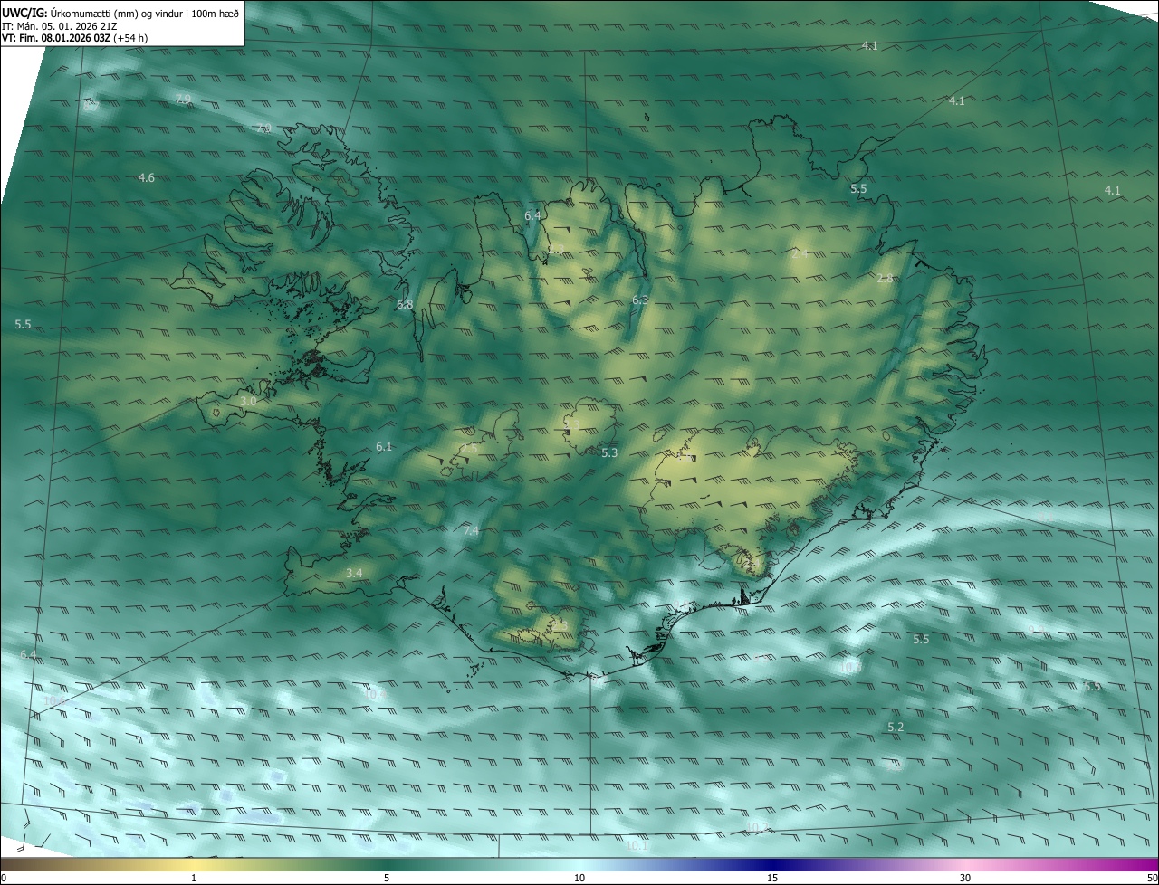Select the 2.4 value label on the map
1159x885 pixels.
tap(800, 254)
